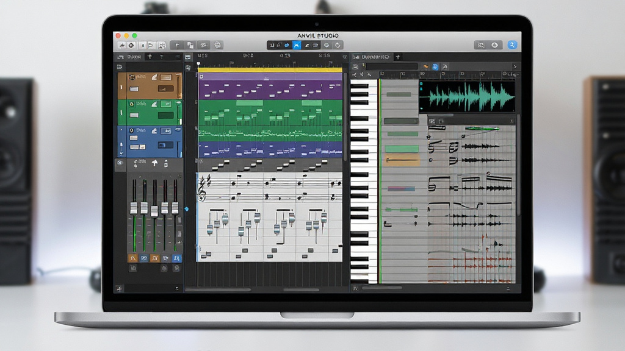Open the arrow dropdown at the editor toolbar's right end
Screen dimensions: 625x351
pos(515,66)
